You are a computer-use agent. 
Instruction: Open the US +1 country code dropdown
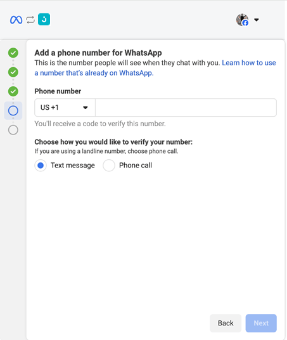(x=65, y=108)
